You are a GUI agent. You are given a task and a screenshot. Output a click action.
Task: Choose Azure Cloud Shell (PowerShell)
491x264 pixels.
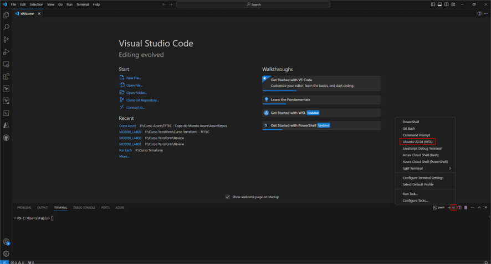(x=425, y=162)
